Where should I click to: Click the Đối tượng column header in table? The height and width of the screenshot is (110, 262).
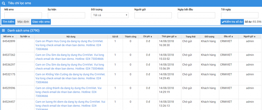(x=209, y=36)
